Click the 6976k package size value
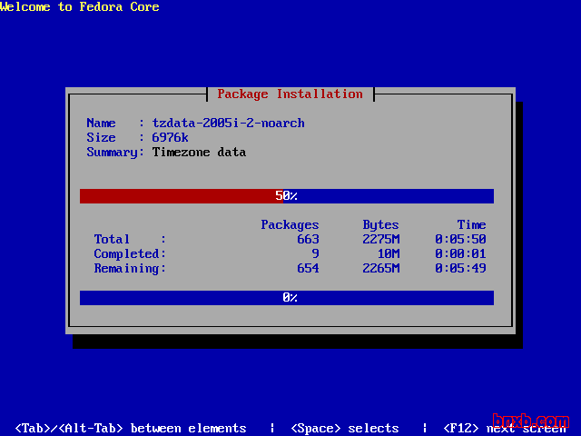This screenshot has width=581, height=436. [170, 138]
